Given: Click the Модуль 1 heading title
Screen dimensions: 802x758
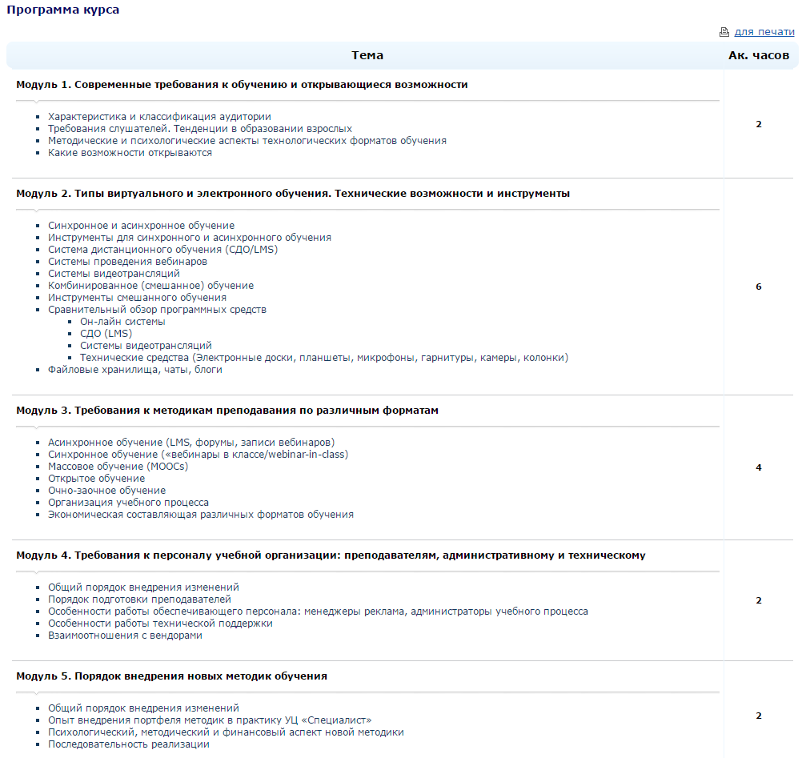Looking at the screenshot, I should coord(242,84).
